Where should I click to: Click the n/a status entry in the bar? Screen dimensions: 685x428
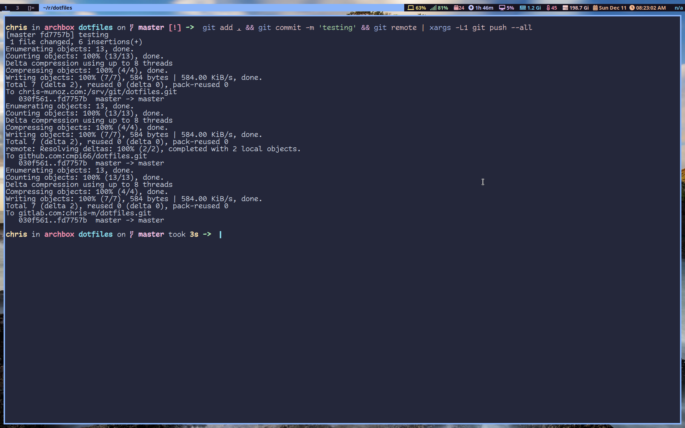point(679,8)
